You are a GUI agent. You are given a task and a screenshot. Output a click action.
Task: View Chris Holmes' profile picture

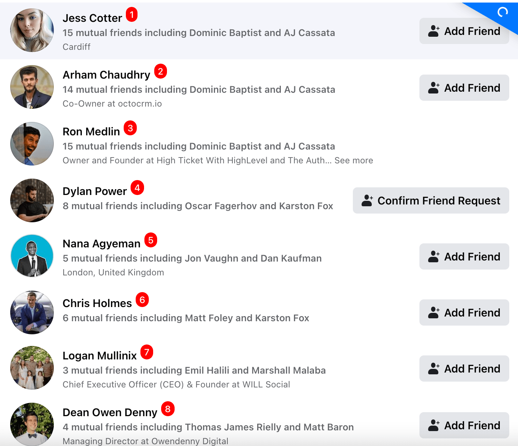[x=32, y=312]
